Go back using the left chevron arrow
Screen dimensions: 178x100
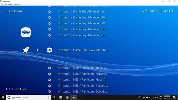[38, 50]
